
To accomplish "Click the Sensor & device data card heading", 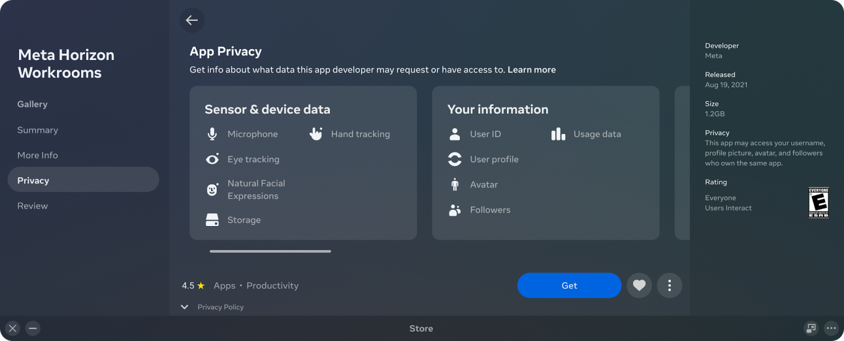I will 267,110.
